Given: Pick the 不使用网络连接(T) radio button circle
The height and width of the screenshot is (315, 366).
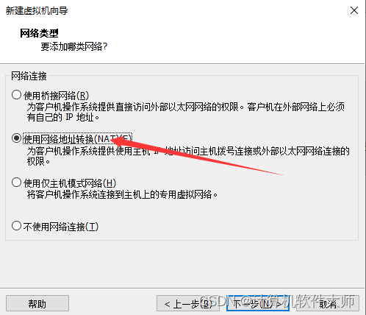Looking at the screenshot, I should [x=16, y=226].
